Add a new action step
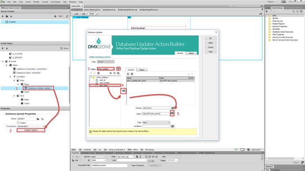The image size is (305, 171). 3,48
